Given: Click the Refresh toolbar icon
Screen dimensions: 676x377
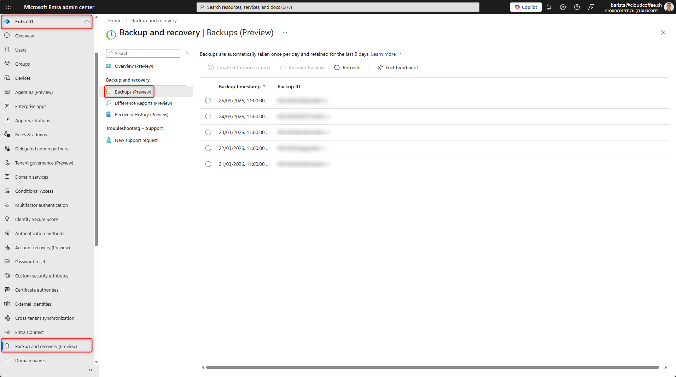Looking at the screenshot, I should point(337,67).
